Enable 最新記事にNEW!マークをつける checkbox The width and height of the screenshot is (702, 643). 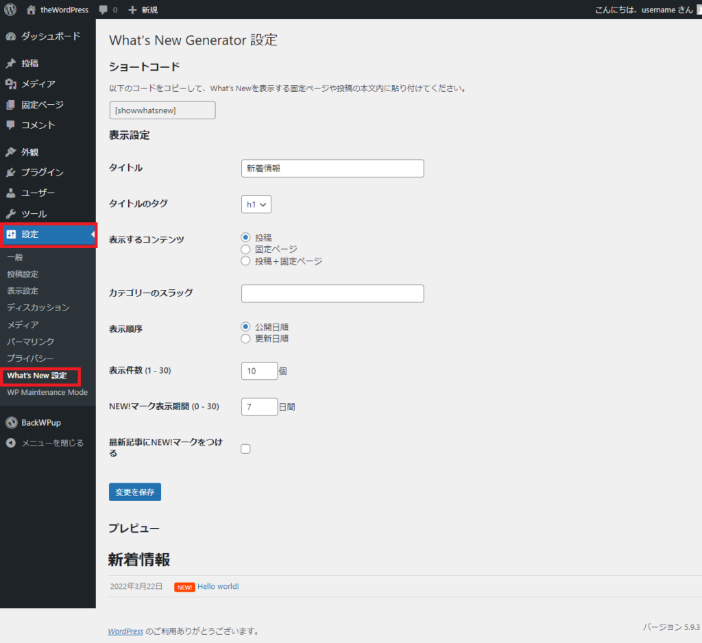click(x=245, y=449)
